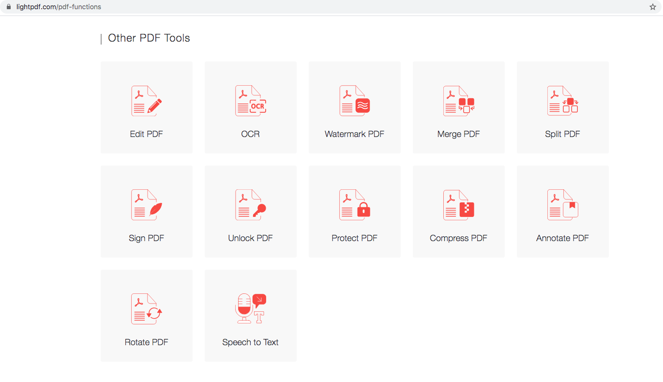View site info via the lock icon
Screen dimensions: 663x382
8,7
